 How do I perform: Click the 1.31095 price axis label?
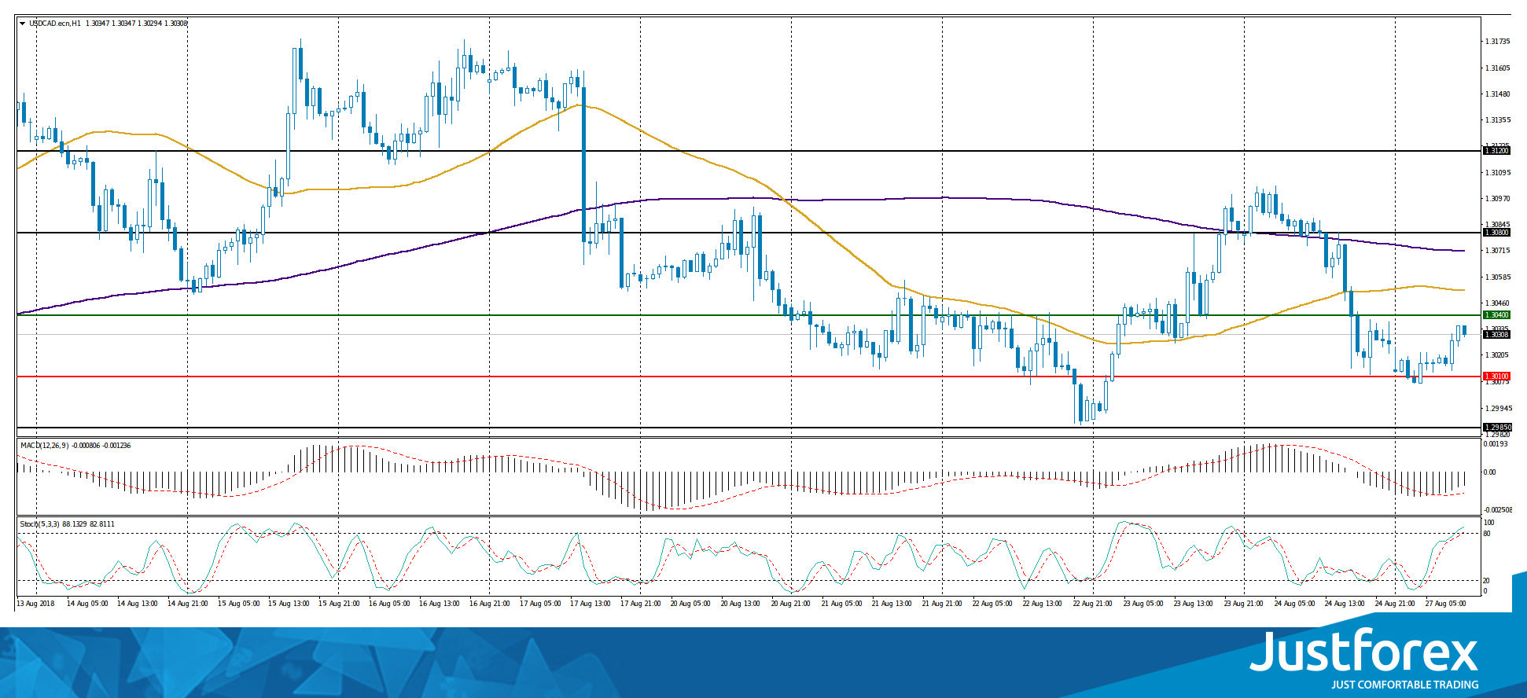click(x=1498, y=173)
